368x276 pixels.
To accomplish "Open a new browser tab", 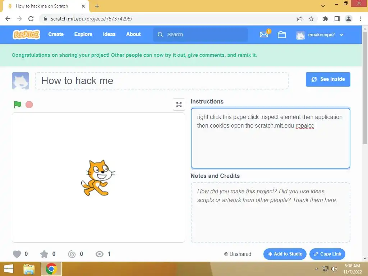I will (97, 6).
